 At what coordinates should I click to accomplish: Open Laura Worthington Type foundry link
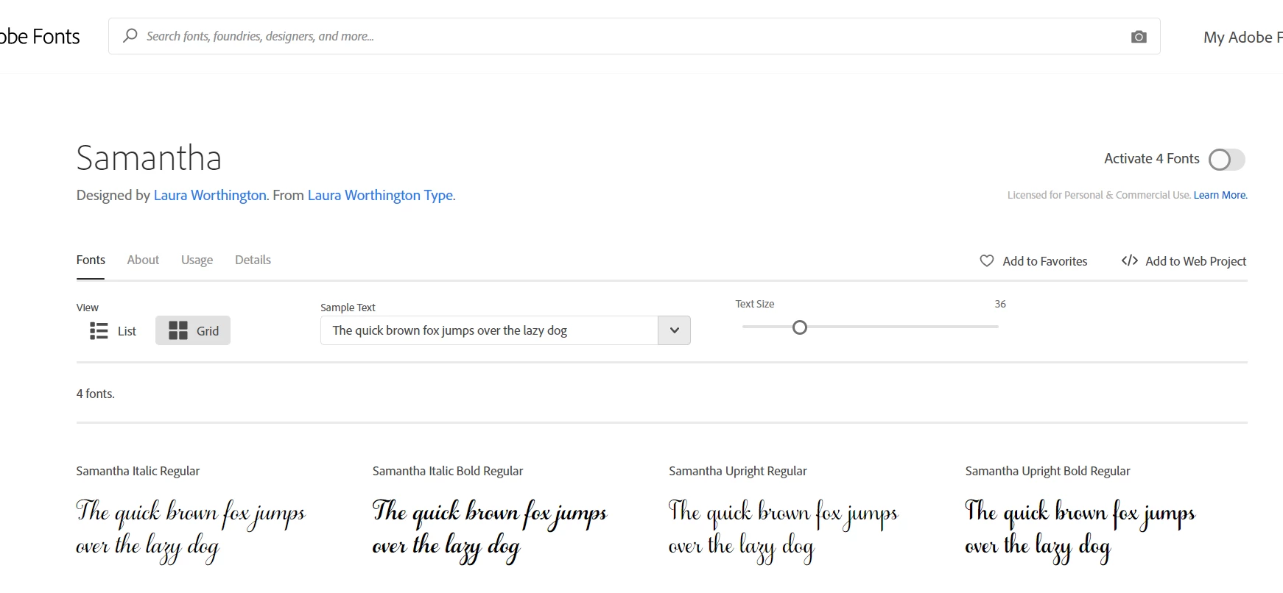point(380,195)
